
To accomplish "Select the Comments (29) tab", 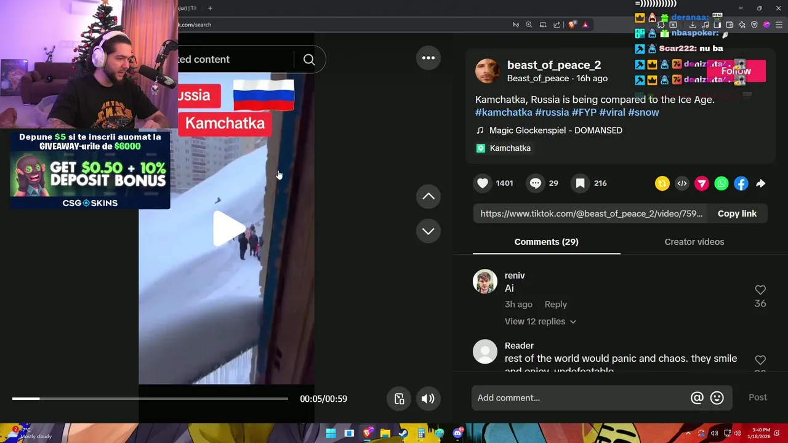I will [x=546, y=242].
